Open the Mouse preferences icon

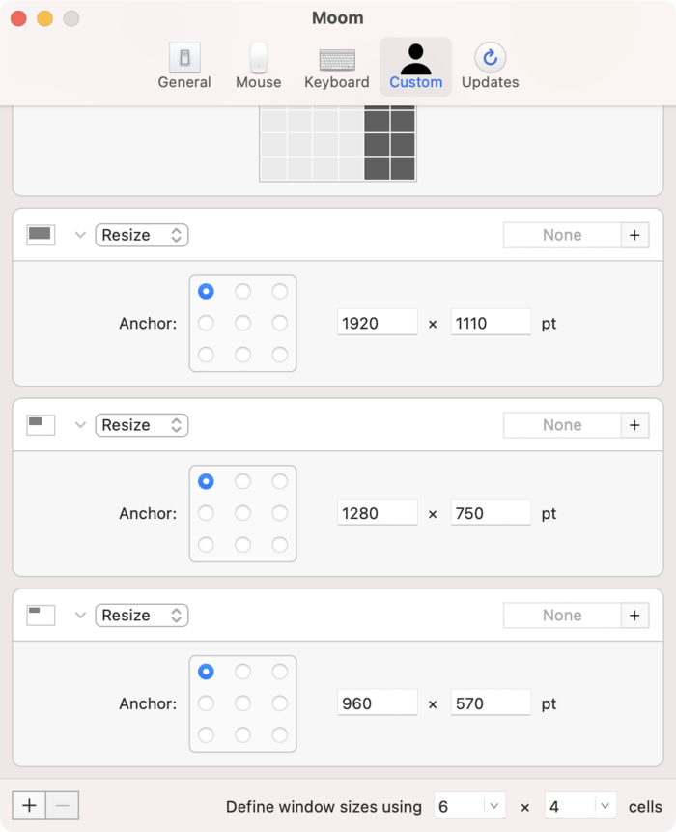tap(258, 66)
